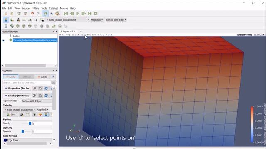Click the Delete button
Viewport: 266px width, 149px height.
click(x=42, y=77)
